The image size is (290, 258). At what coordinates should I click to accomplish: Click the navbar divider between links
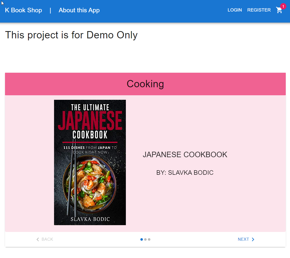click(x=51, y=10)
